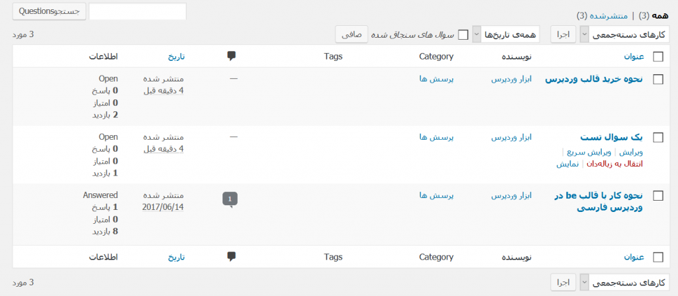Image resolution: width=678 pixels, height=296 pixels.
Task: Click the جستجو Questions search button
Action: pyautogui.click(x=49, y=11)
